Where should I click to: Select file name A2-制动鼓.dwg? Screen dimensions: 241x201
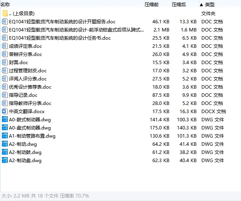click(x=25, y=152)
